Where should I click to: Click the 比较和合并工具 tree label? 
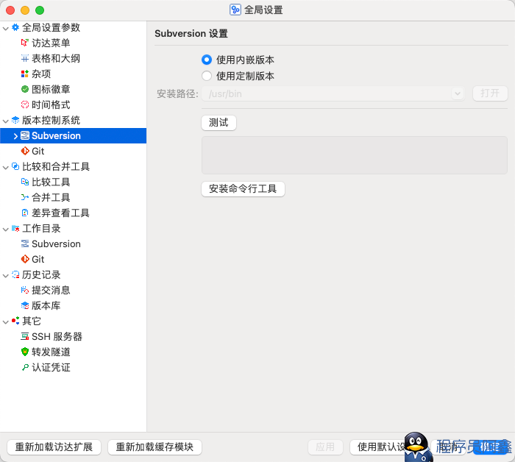pos(56,166)
